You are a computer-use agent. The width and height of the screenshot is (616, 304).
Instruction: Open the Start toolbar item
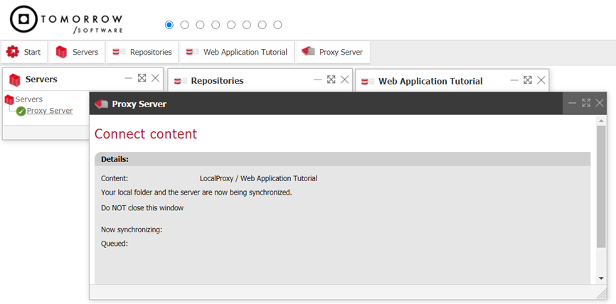tap(24, 52)
